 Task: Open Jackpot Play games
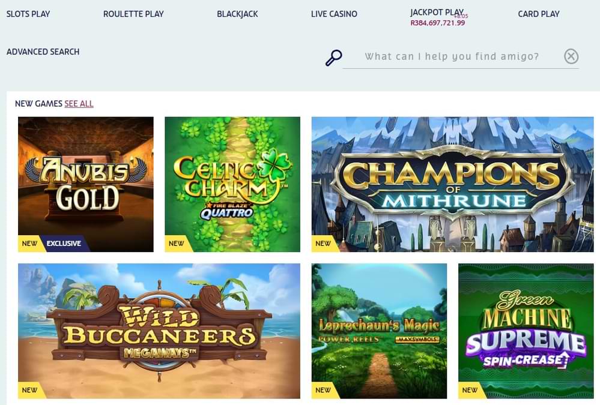(x=437, y=12)
